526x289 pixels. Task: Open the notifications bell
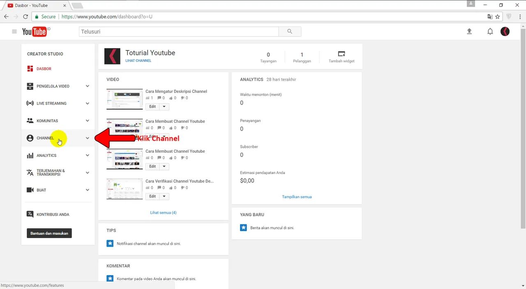point(490,32)
